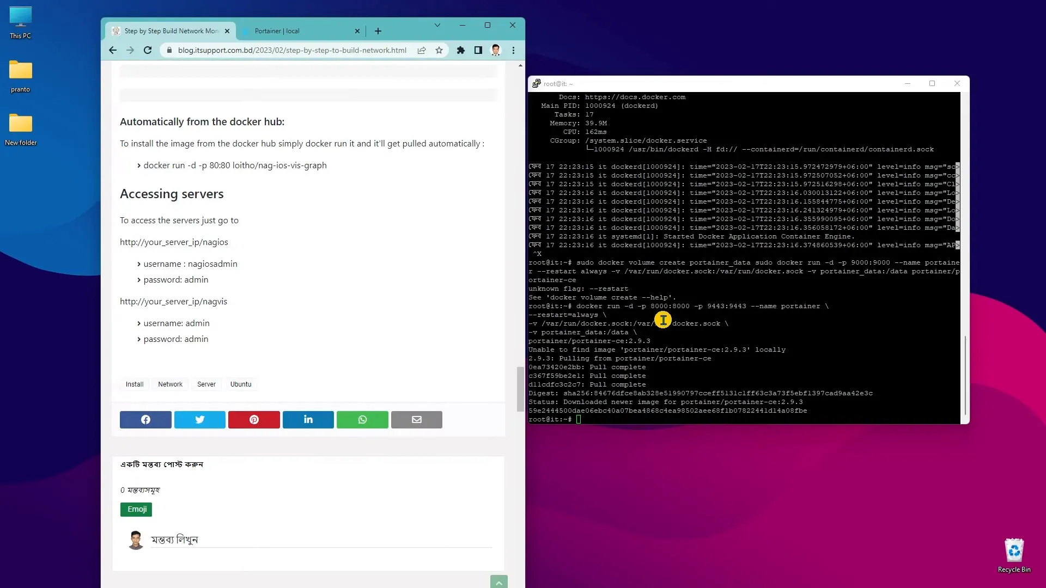The image size is (1046, 588).
Task: Click the Emoji button in comment section
Action: pyautogui.click(x=137, y=509)
